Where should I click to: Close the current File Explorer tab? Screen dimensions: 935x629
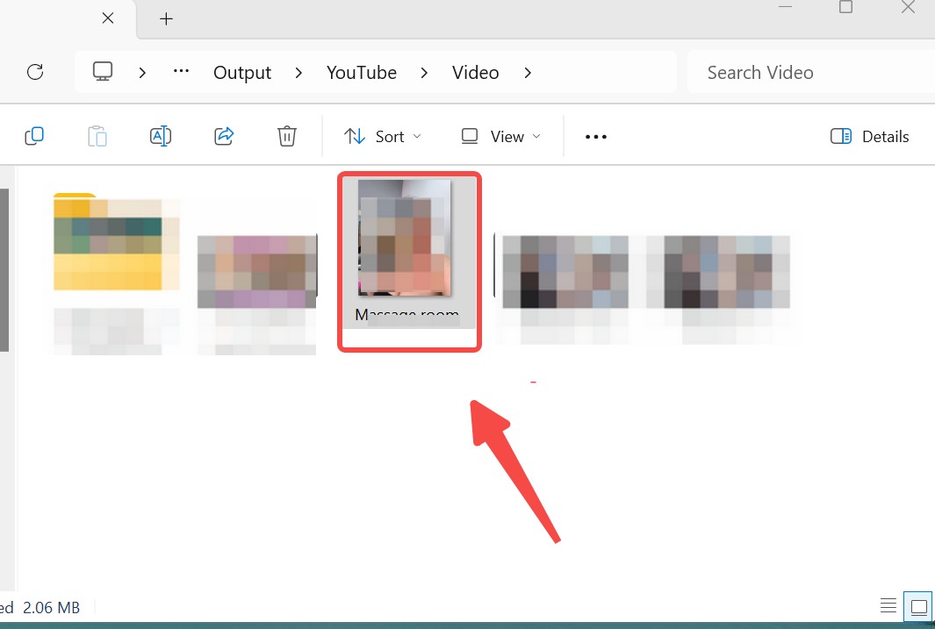tap(108, 18)
